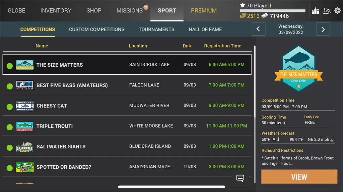Open the Premium section
Image resolution: width=343 pixels, height=192 pixels.
tap(204, 10)
